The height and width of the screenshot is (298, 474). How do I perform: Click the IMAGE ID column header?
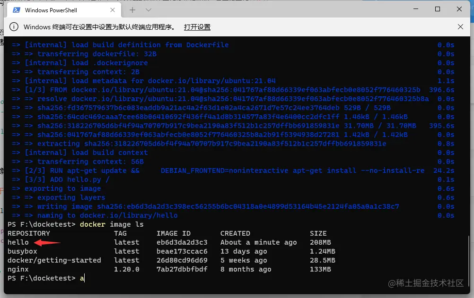pos(174,233)
